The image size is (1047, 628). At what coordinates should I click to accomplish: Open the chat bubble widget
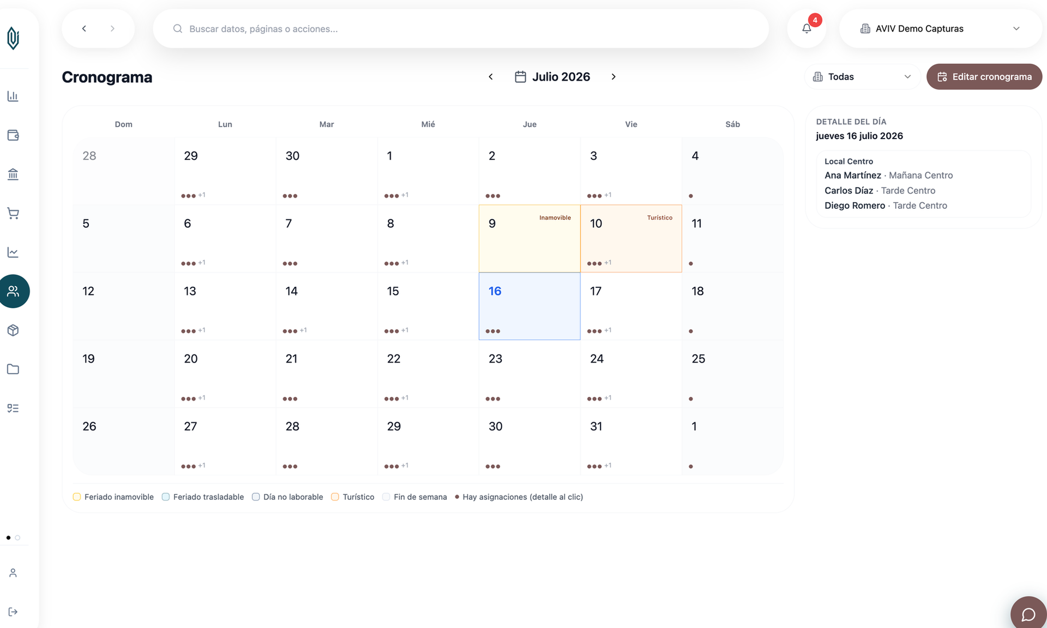(1028, 614)
